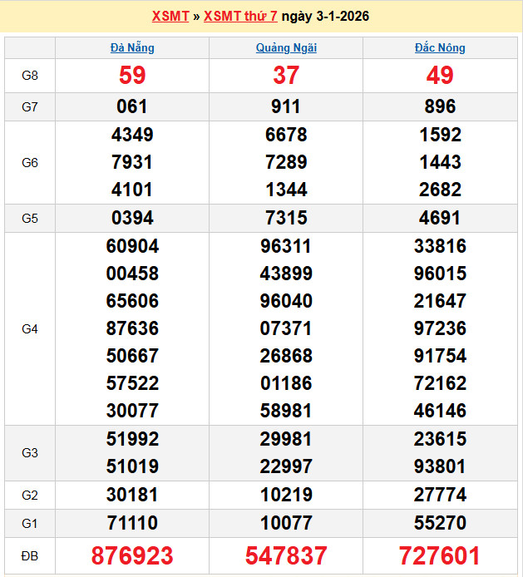Click the Quảng Ngãi G8 number 37

tap(286, 76)
